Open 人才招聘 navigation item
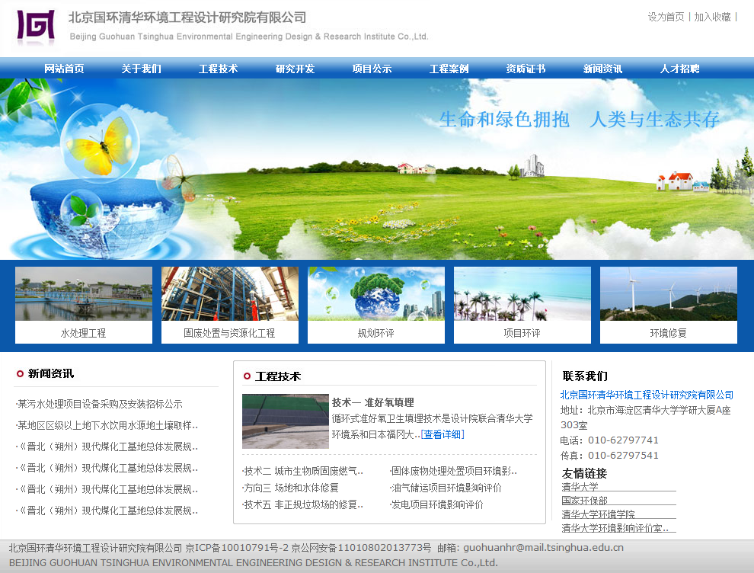This screenshot has height=573, width=754. (679, 69)
